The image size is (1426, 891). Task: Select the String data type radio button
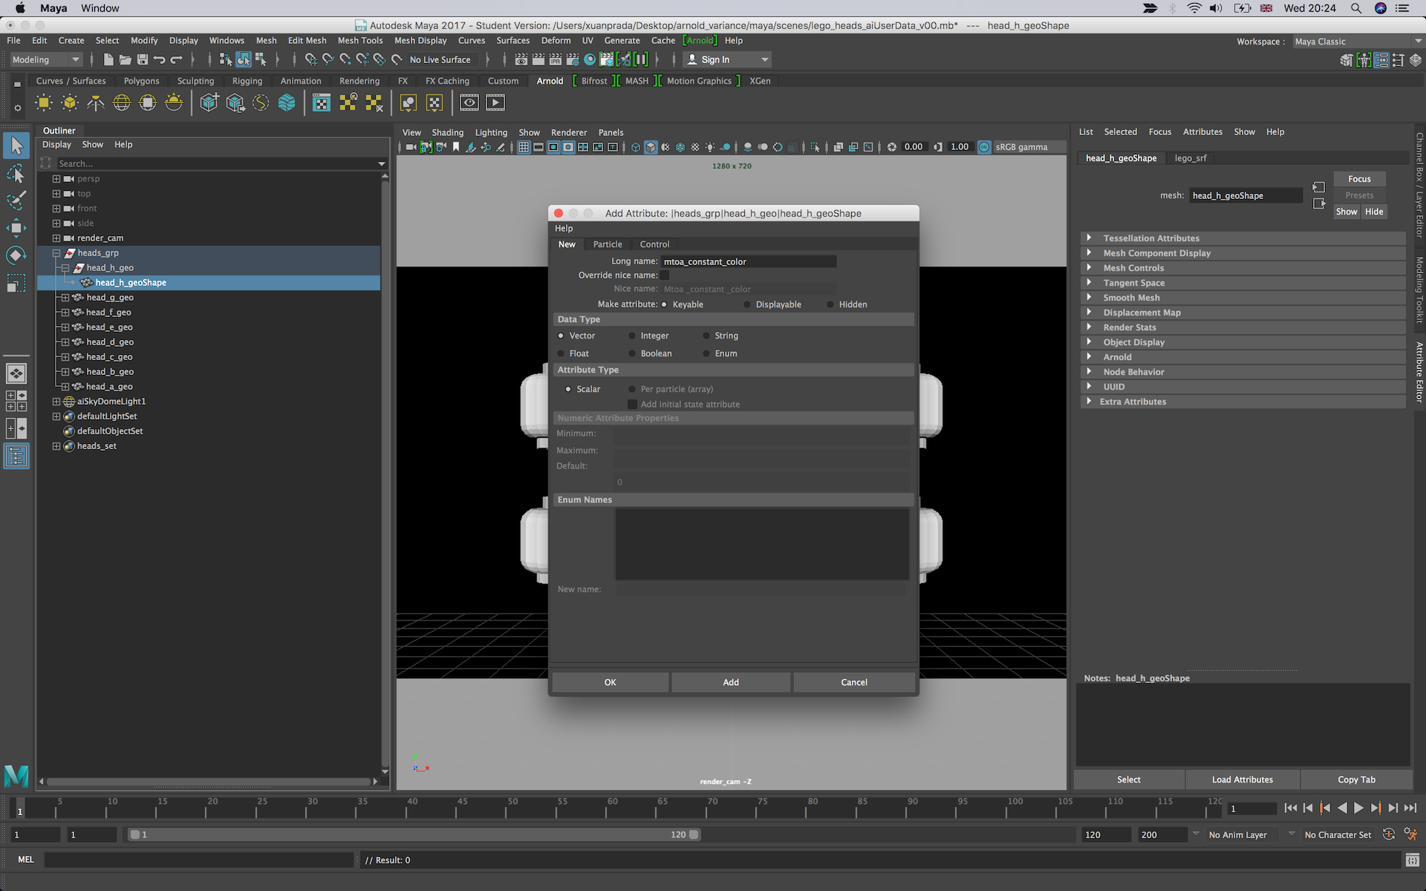[706, 336]
